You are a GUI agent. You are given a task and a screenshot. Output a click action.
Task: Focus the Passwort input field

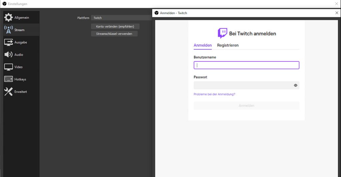tap(246, 85)
